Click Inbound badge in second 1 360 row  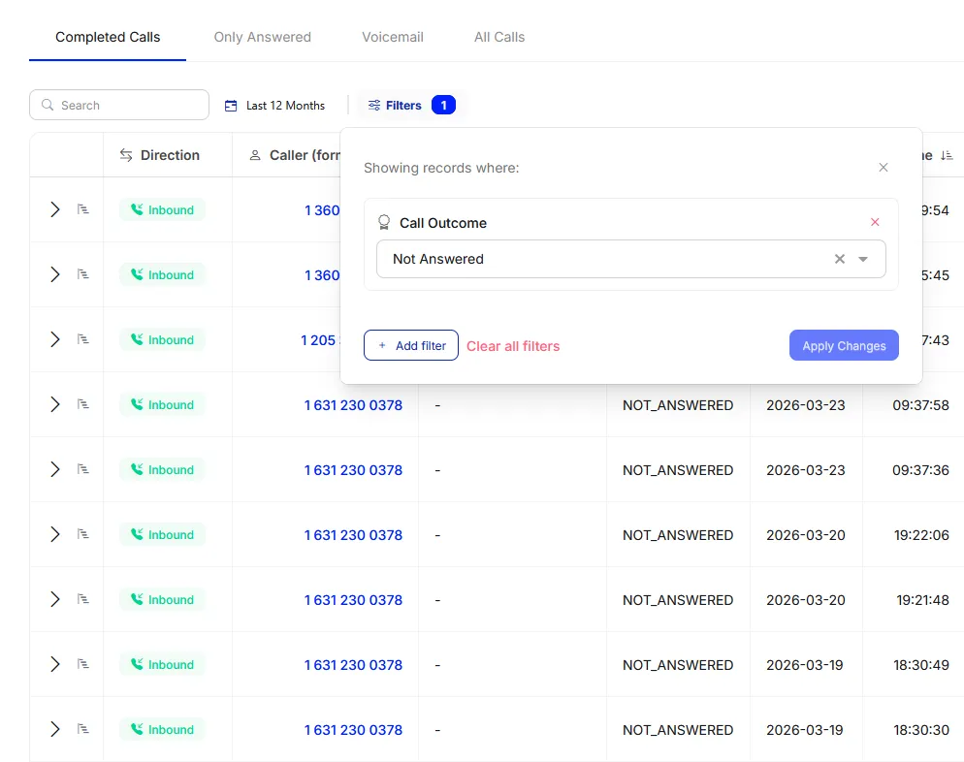pos(162,274)
